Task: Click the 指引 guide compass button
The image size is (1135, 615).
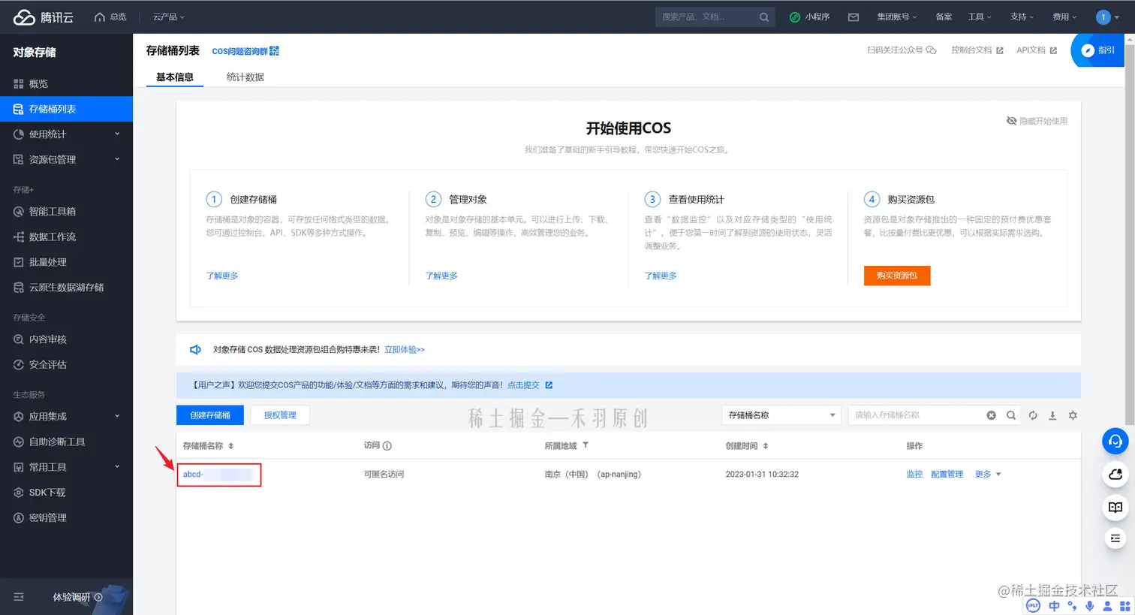Action: coord(1098,50)
